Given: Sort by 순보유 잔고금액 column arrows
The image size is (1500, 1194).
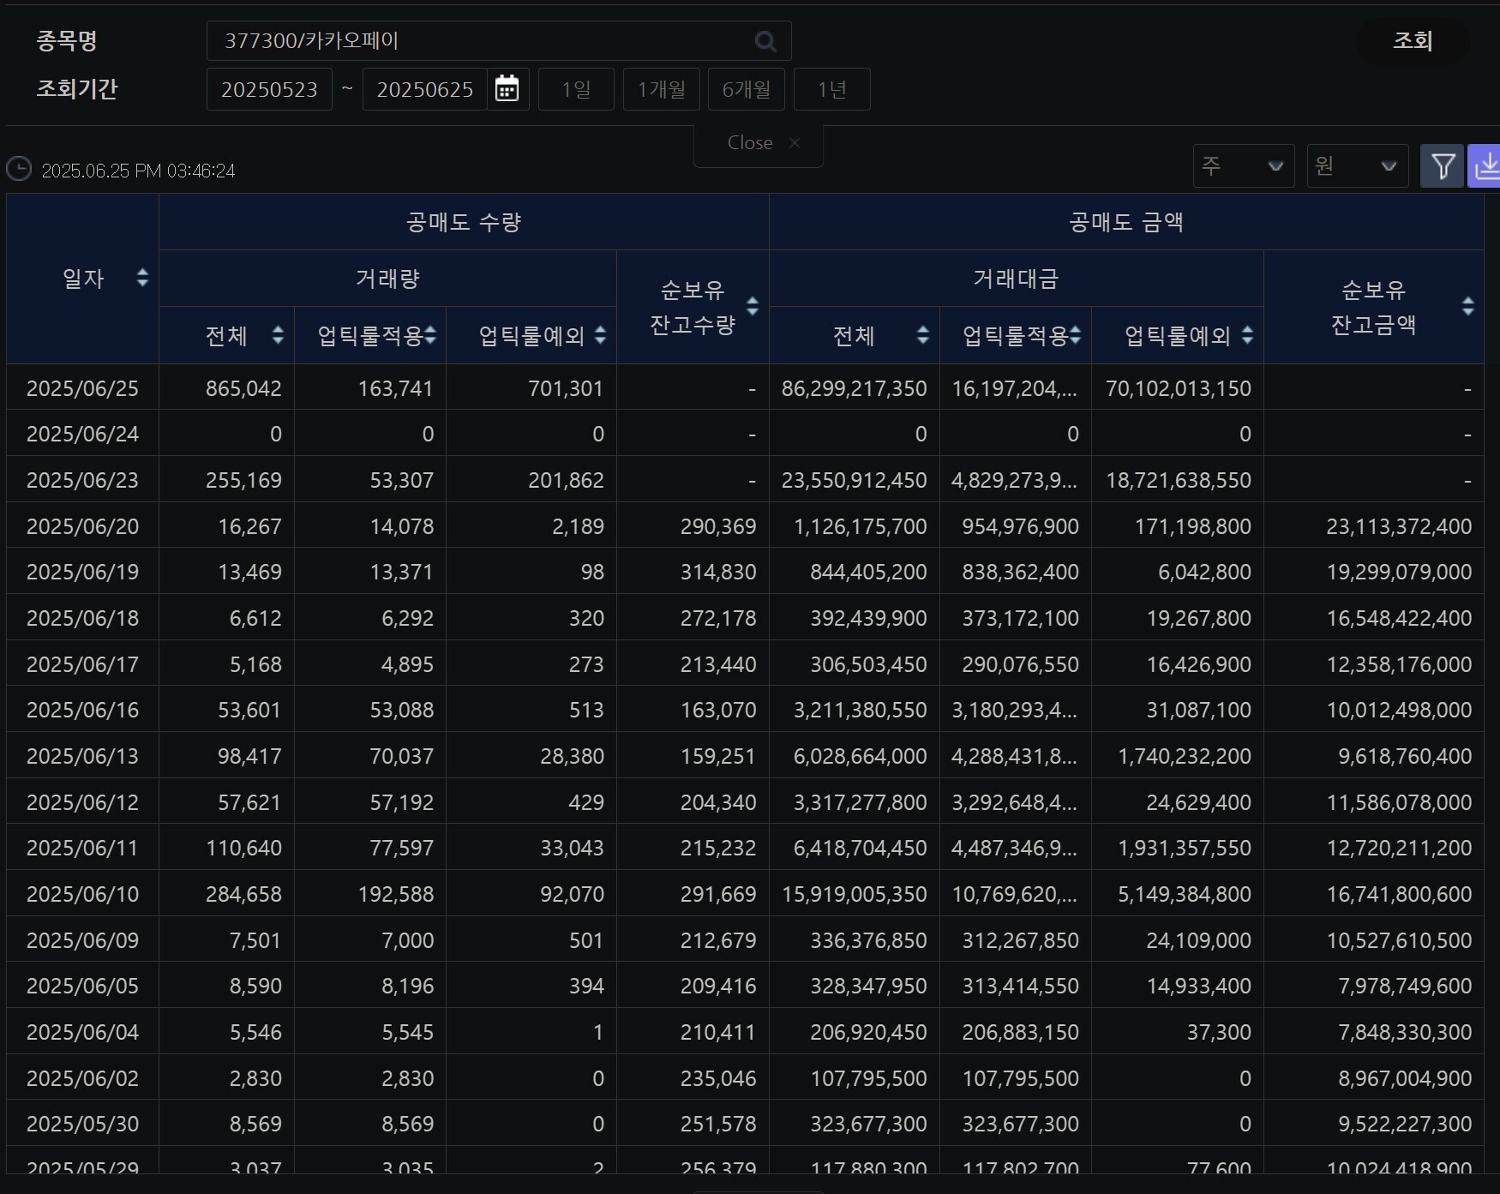Looking at the screenshot, I should click(x=1467, y=306).
